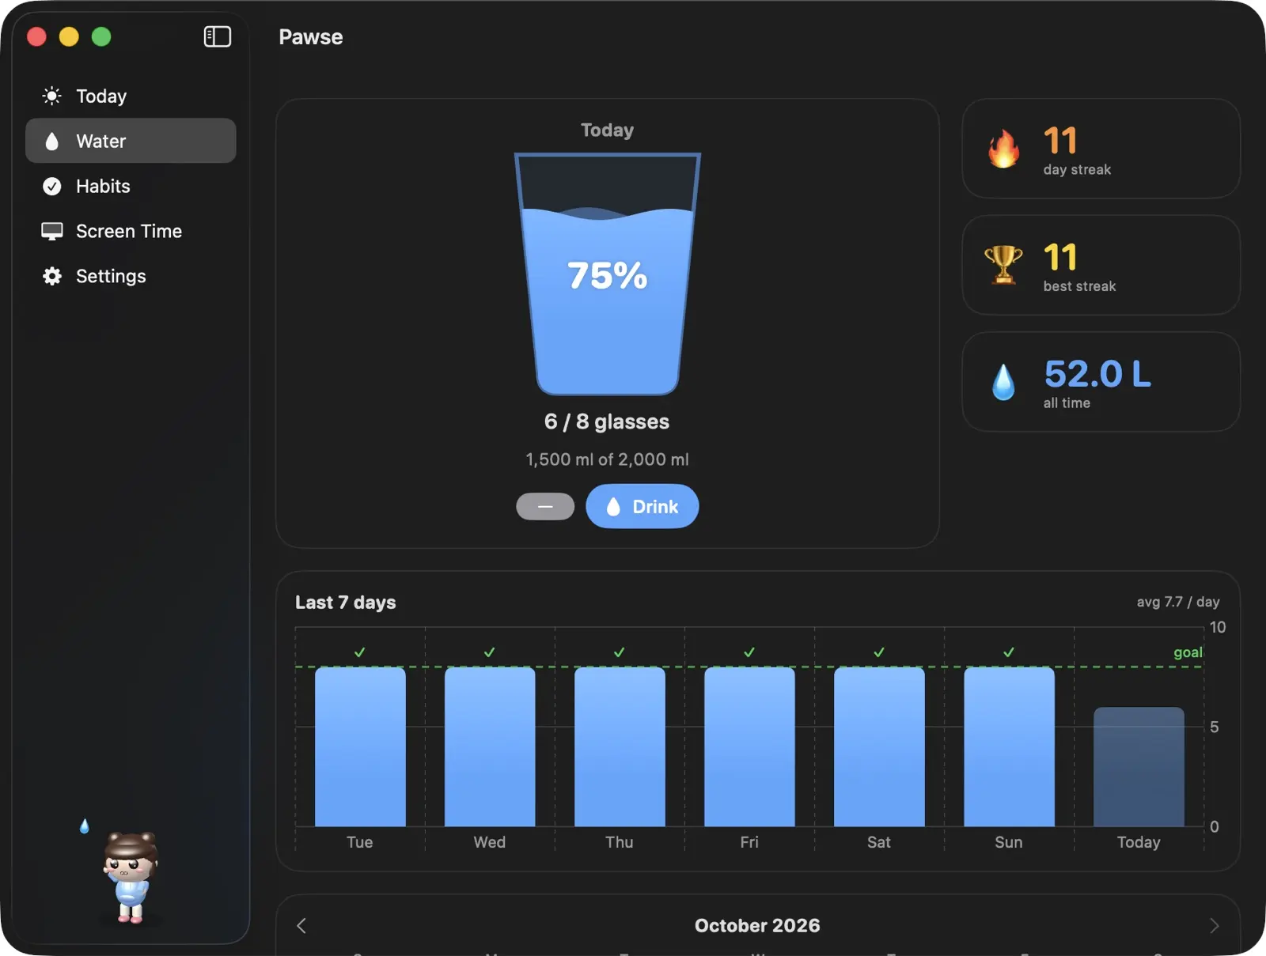The width and height of the screenshot is (1266, 956).
Task: Click the gear icon beside Settings
Action: point(51,276)
